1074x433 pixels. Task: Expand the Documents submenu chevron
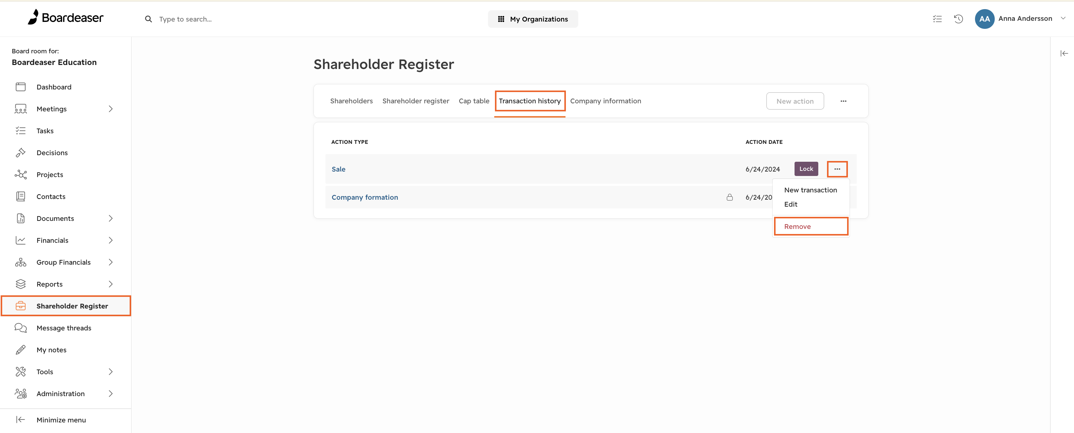[110, 218]
